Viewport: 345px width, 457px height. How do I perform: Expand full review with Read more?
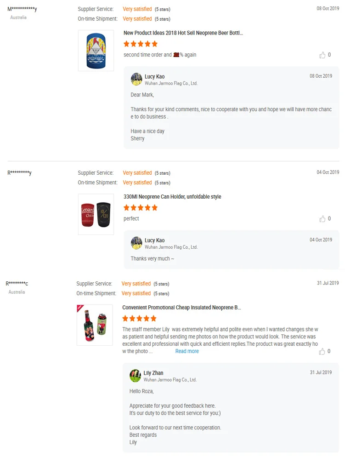pyautogui.click(x=187, y=351)
